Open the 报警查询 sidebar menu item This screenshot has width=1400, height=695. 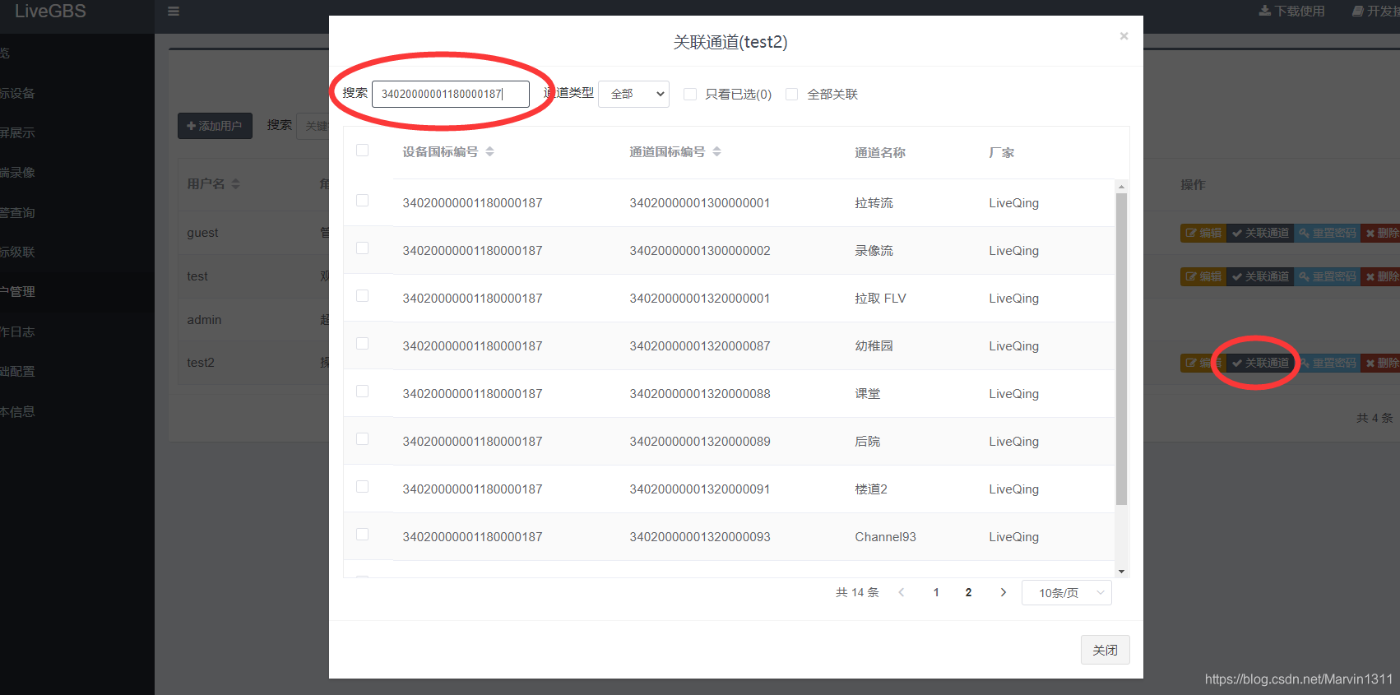coord(77,212)
